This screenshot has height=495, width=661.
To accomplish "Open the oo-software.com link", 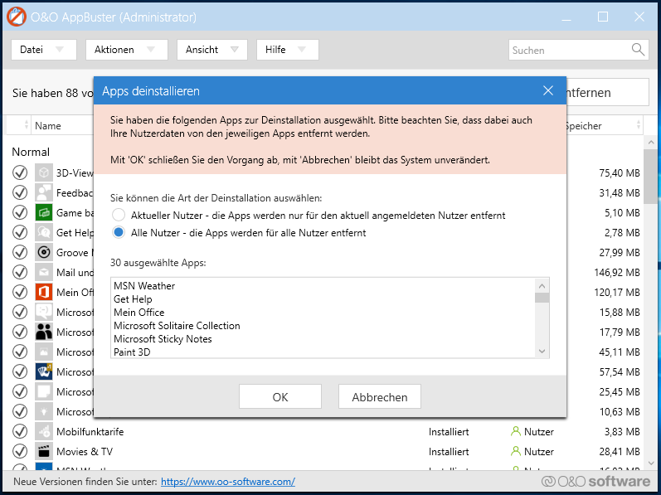I will pos(227,482).
